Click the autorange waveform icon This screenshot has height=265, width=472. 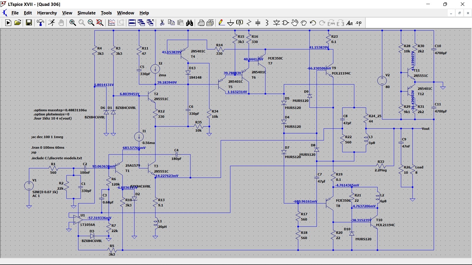click(x=112, y=23)
